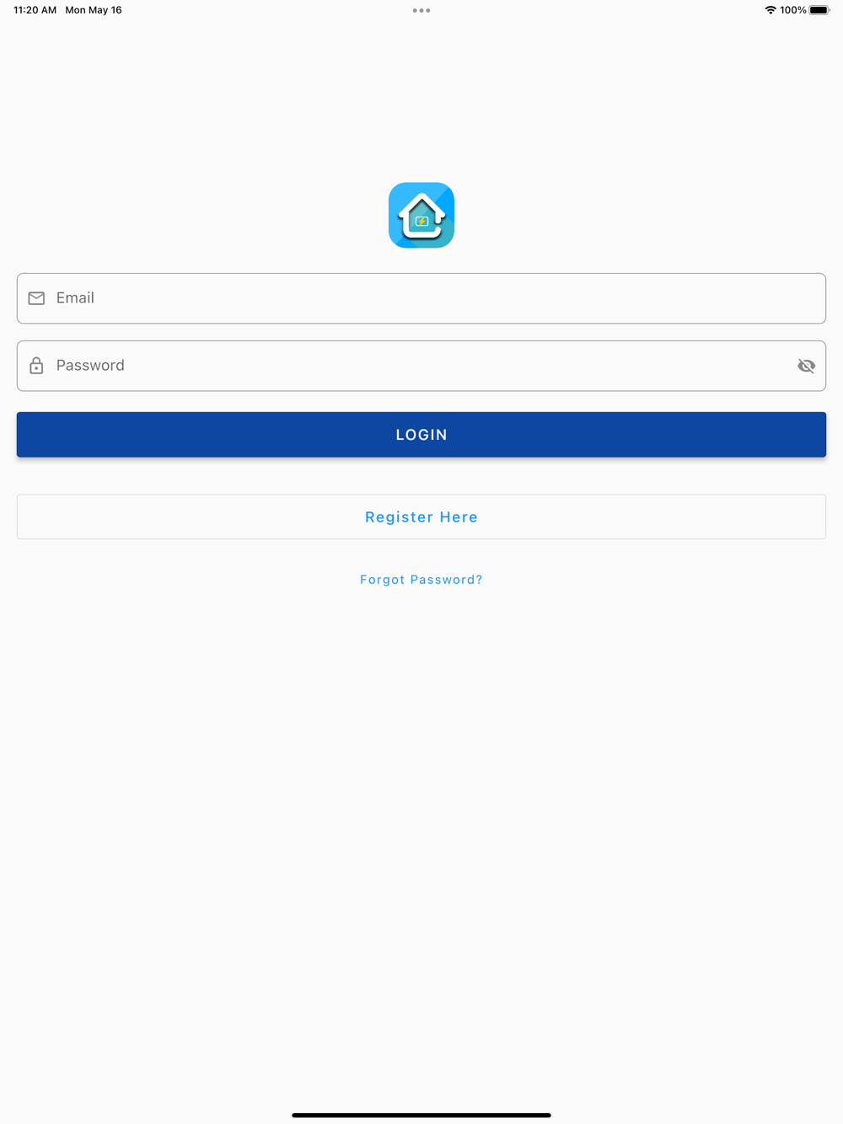Image resolution: width=843 pixels, height=1124 pixels.
Task: Tap the 100% battery percentage text
Action: coord(793,10)
